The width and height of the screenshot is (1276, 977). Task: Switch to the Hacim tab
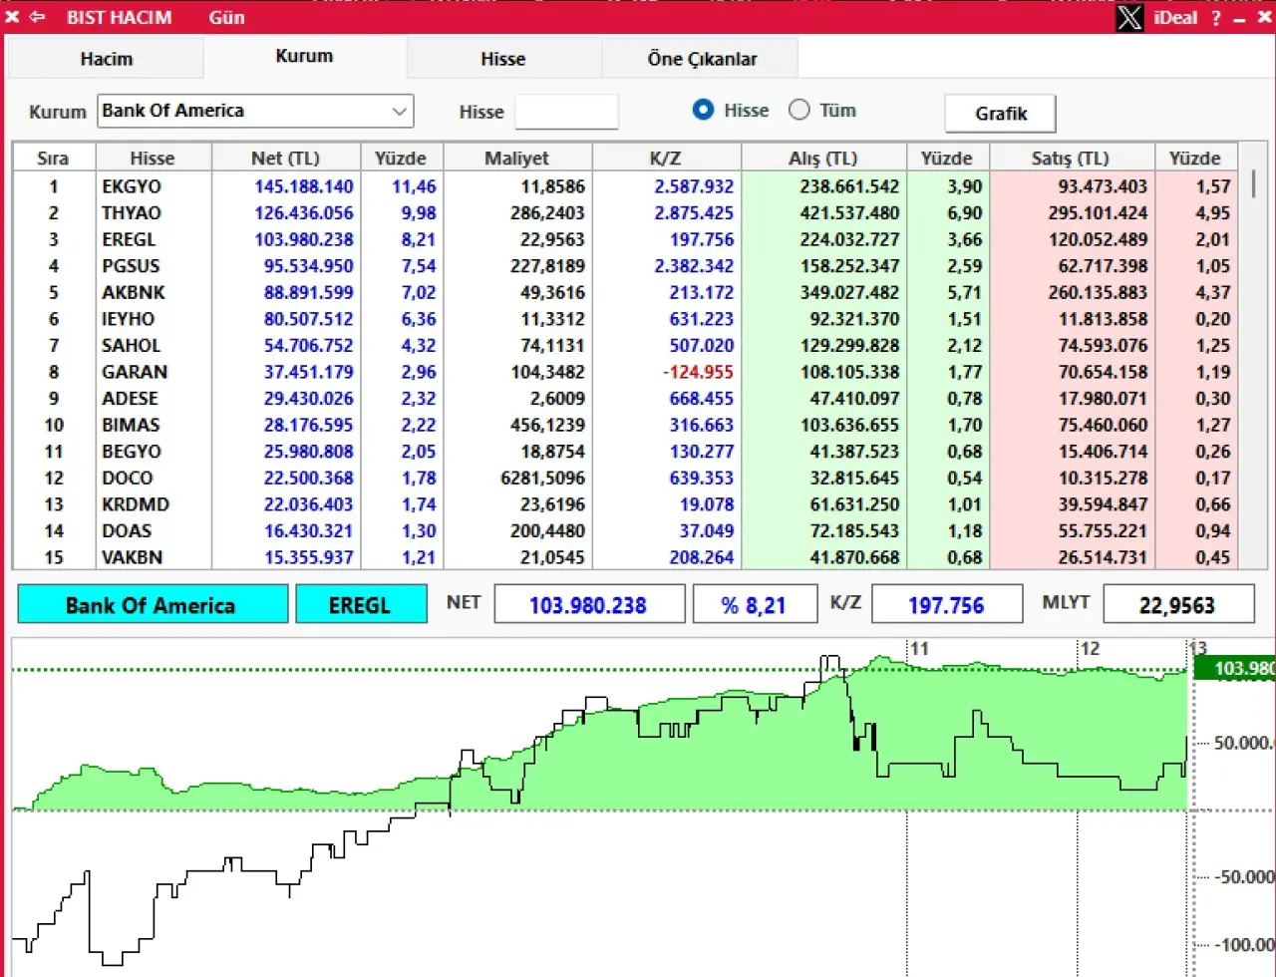(x=106, y=59)
